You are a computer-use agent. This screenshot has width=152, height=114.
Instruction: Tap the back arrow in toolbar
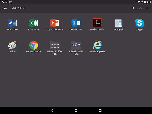click(x=5, y=8)
